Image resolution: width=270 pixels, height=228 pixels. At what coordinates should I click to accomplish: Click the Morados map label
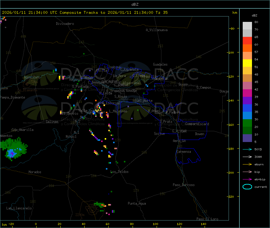(x=35, y=172)
